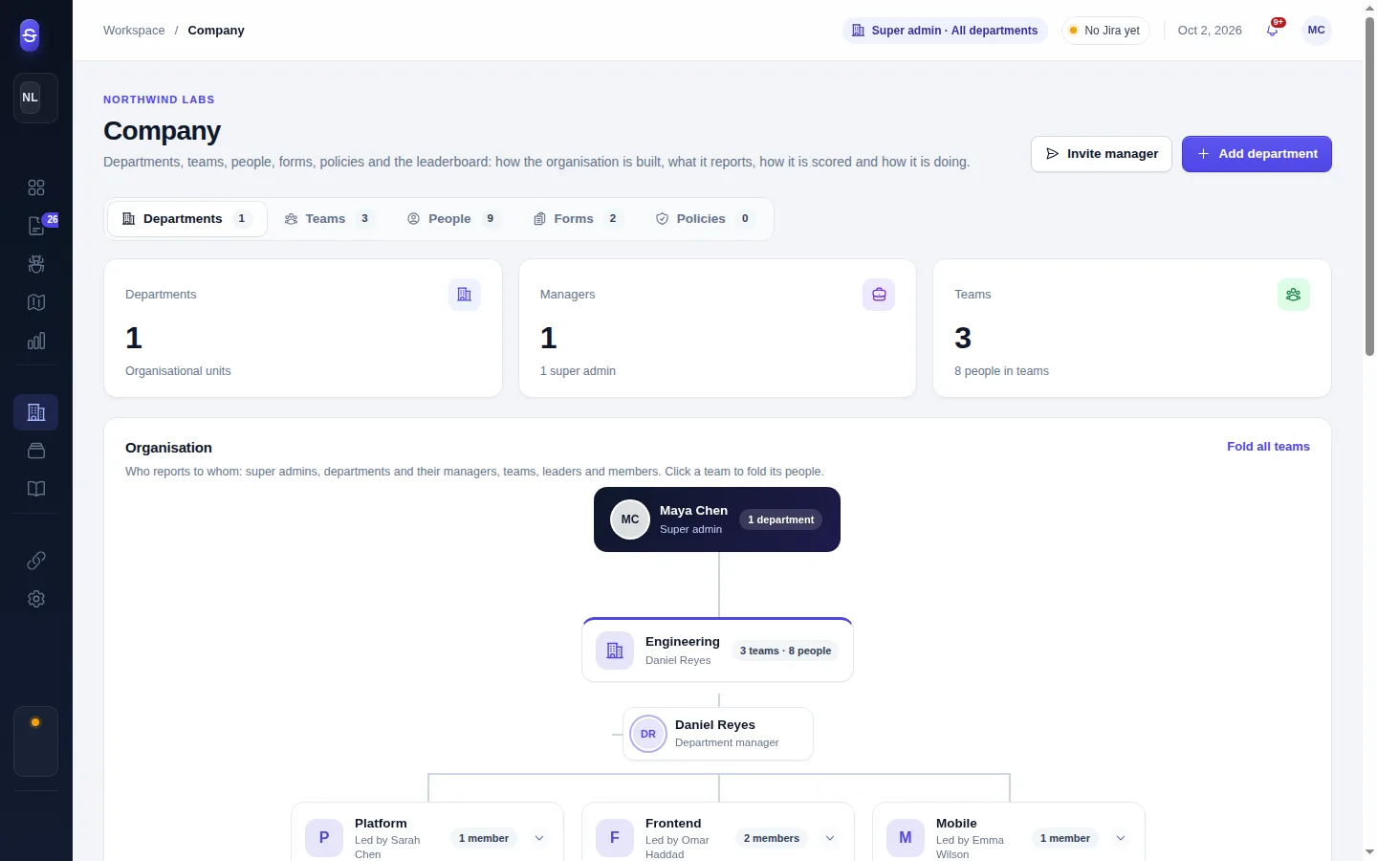This screenshot has height=861, width=1377.
Task: Click the page vertical scrollbar
Action: point(1369,187)
